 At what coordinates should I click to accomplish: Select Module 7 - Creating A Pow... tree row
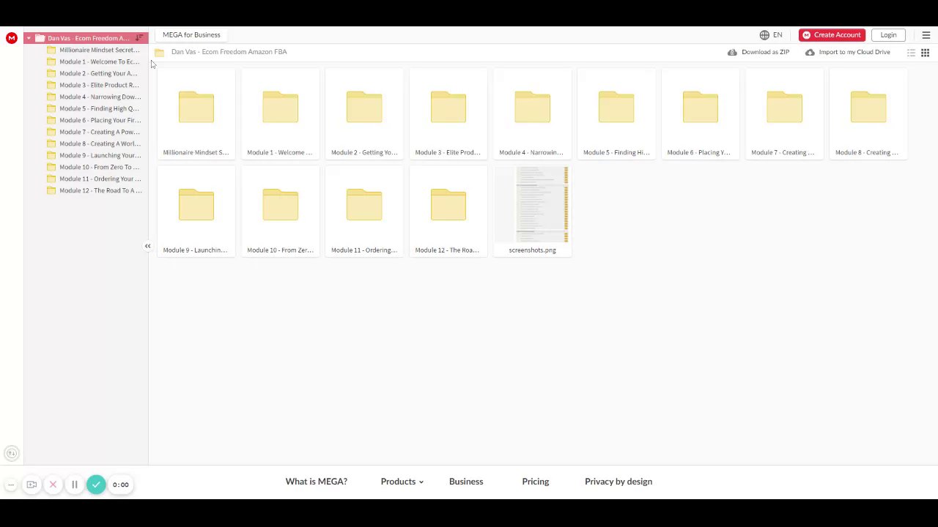tap(86, 132)
